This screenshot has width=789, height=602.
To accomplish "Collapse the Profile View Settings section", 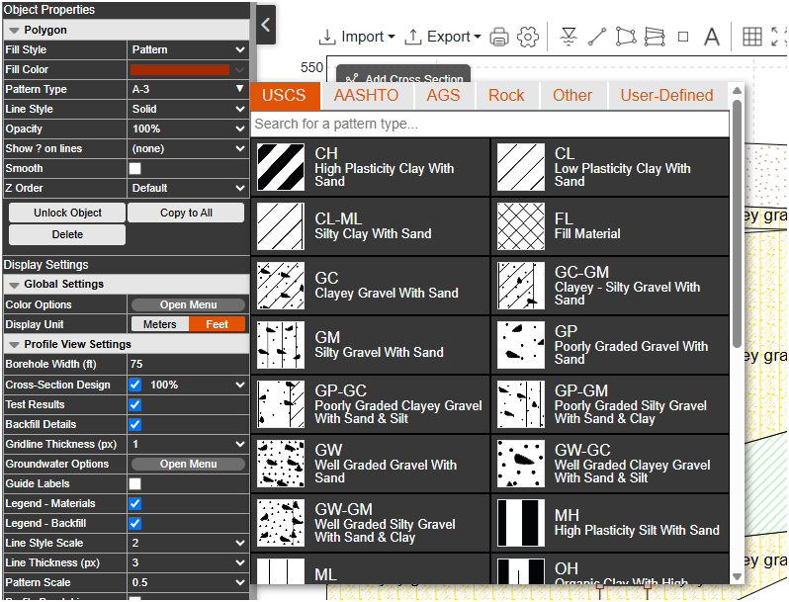I will point(14,345).
